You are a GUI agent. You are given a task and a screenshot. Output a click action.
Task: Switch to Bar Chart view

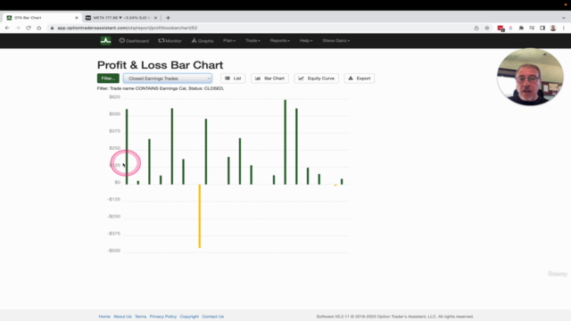269,78
